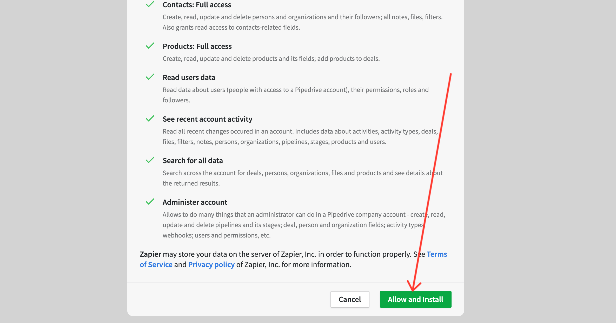
Task: Click the green checkmark beside Administer account
Action: pos(150,202)
